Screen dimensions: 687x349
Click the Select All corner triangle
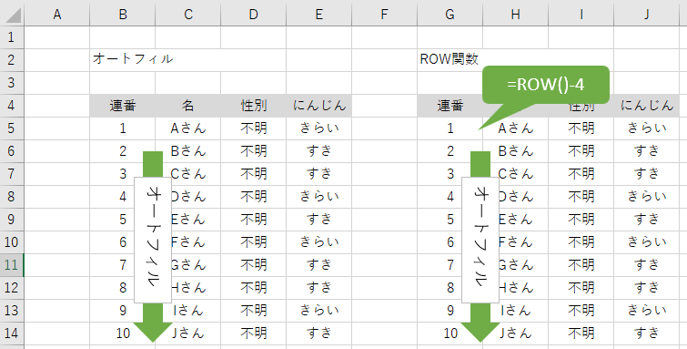13,15
